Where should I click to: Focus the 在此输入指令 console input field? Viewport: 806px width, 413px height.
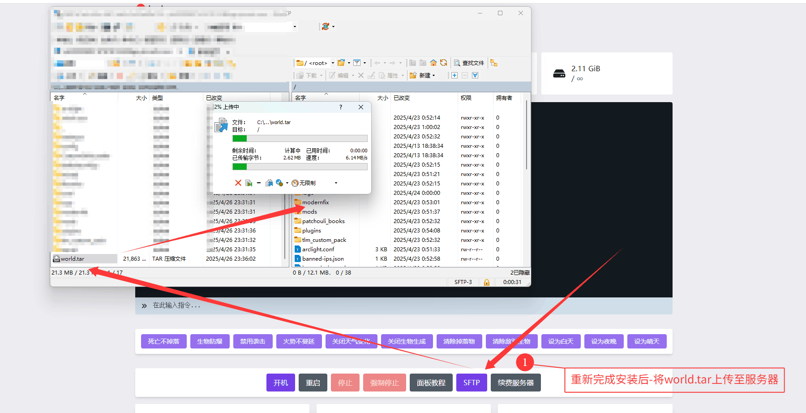click(x=403, y=305)
